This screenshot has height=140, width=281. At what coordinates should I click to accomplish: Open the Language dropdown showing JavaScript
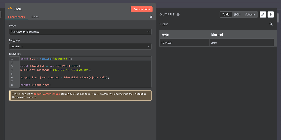click(80, 46)
